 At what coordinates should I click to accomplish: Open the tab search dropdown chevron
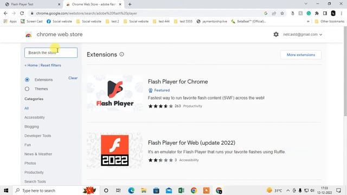click(306, 4)
